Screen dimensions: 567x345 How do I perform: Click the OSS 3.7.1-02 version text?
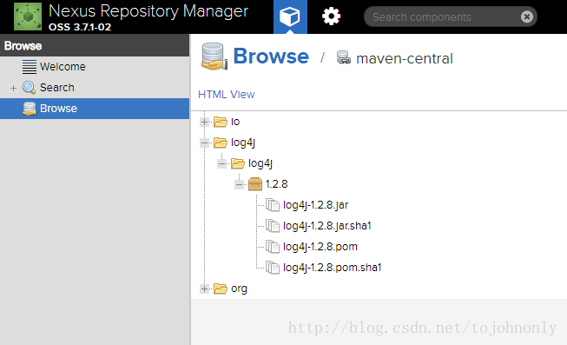80,27
